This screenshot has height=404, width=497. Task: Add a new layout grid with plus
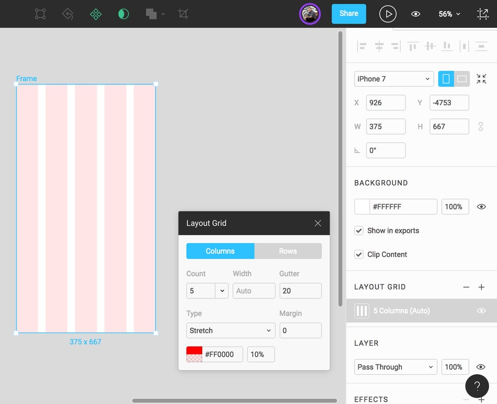[x=481, y=287]
